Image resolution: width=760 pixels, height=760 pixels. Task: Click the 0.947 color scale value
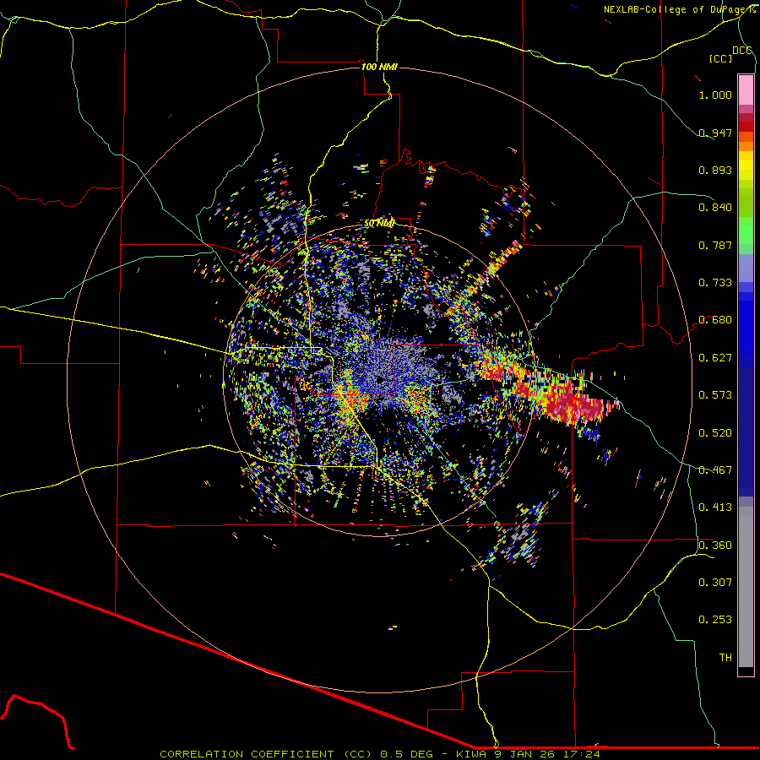(715, 133)
